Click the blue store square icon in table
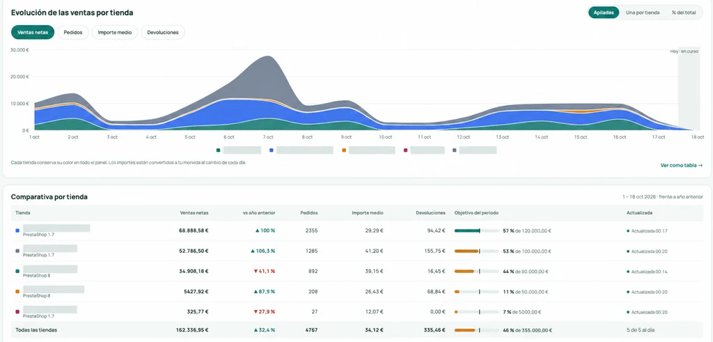The image size is (713, 342). click(x=17, y=231)
